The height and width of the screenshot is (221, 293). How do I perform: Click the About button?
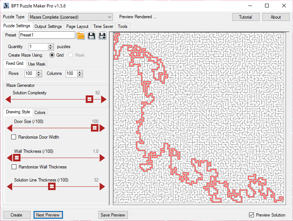pos(276,17)
